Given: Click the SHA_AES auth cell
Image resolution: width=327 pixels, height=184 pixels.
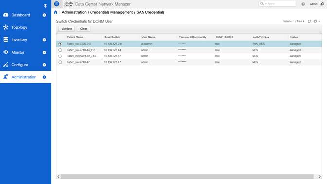Looking at the screenshot, I should (x=258, y=44).
